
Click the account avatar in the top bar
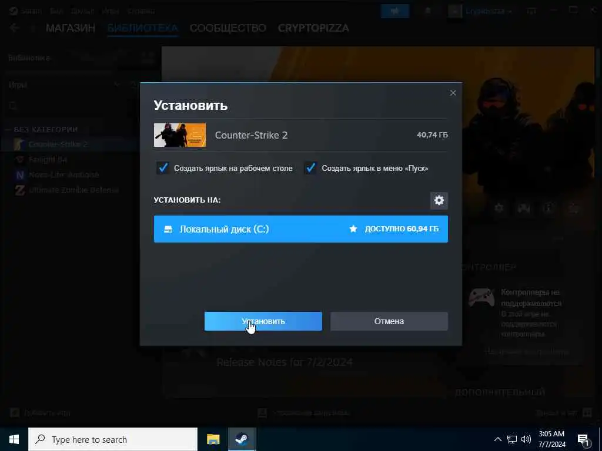(455, 11)
